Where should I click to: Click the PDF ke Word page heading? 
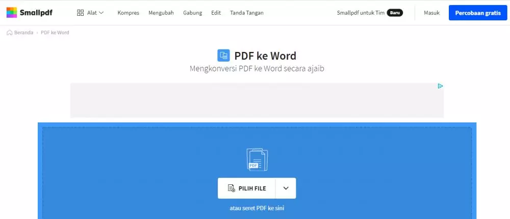coord(265,56)
